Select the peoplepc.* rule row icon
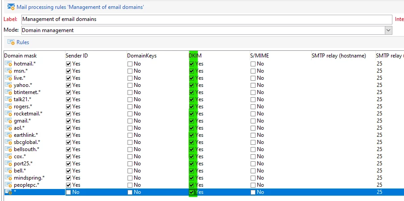 [x=8, y=185]
